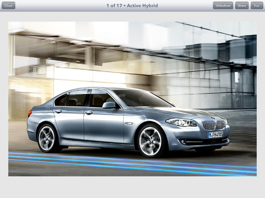This screenshot has width=265, height=198.
Task: Tap the BMW rear wheel in the photo
Action: [47, 139]
